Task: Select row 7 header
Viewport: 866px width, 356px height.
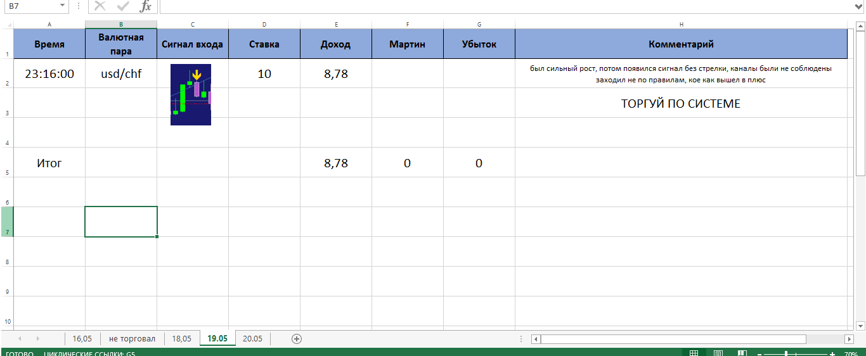Action: [6, 222]
